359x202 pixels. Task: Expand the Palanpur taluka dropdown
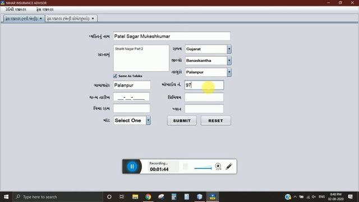[229, 72]
